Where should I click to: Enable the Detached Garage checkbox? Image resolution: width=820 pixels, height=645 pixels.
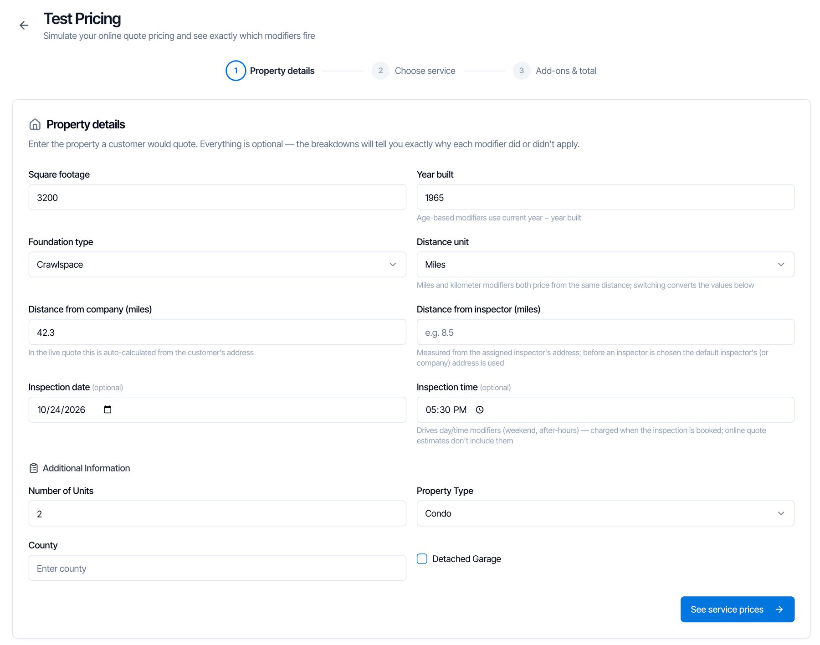pyautogui.click(x=422, y=559)
